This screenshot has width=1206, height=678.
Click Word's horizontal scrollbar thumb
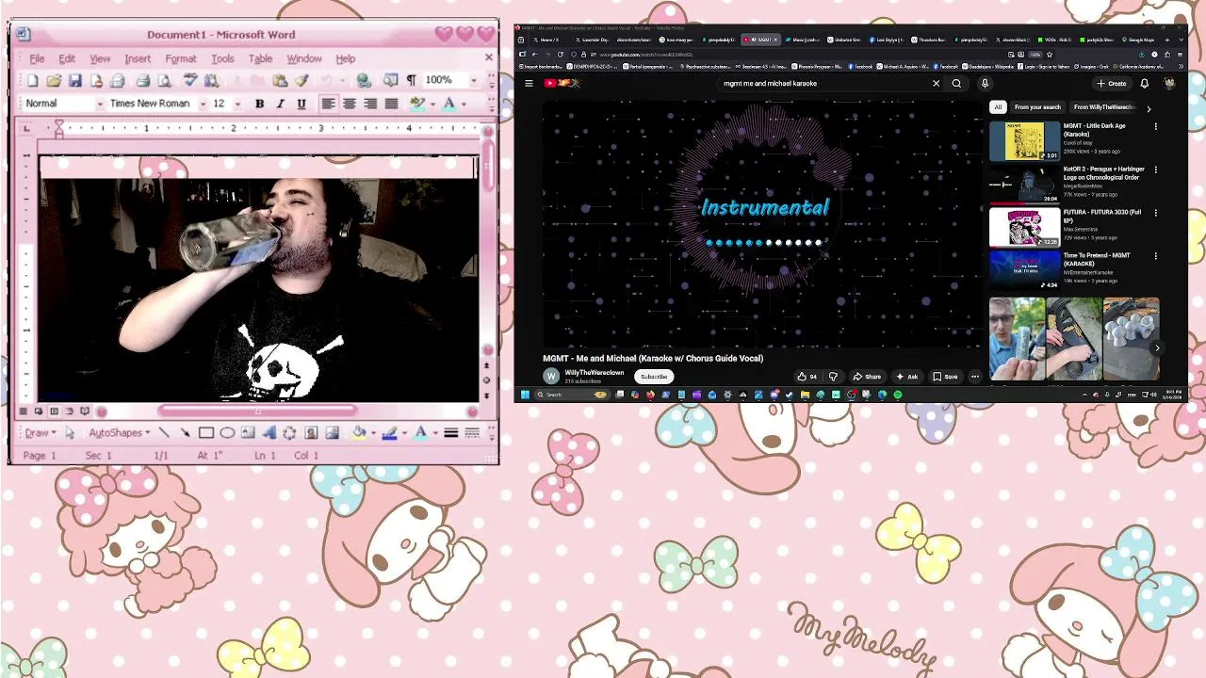coord(257,412)
